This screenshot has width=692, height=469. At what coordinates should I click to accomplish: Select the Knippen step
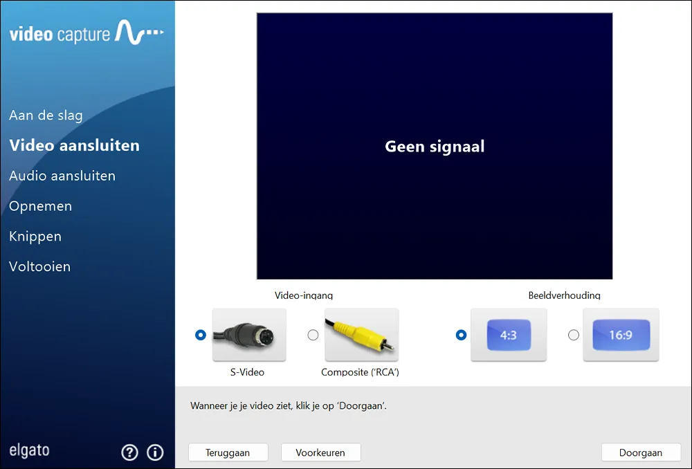click(x=35, y=237)
